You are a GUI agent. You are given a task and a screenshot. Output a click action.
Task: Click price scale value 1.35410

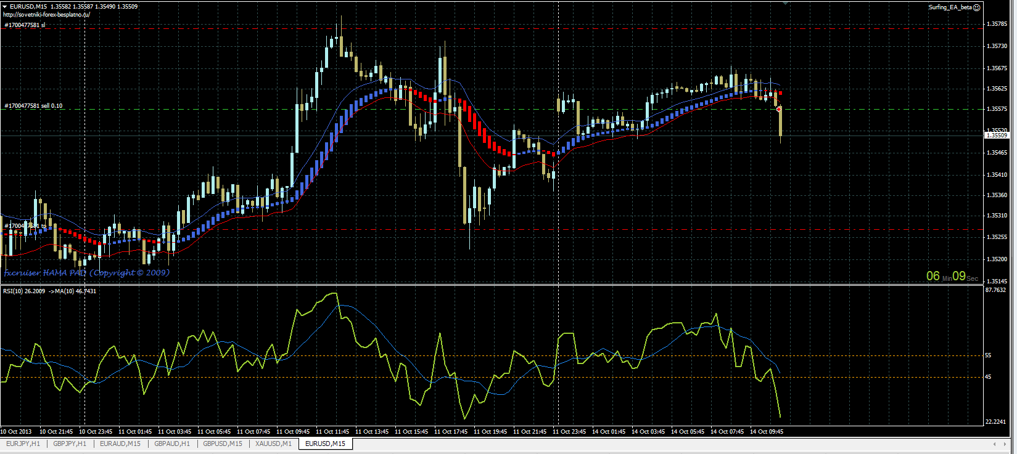(x=997, y=175)
